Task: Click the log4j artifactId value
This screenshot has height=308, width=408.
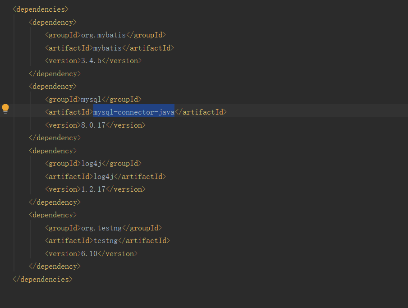Action: click(103, 176)
